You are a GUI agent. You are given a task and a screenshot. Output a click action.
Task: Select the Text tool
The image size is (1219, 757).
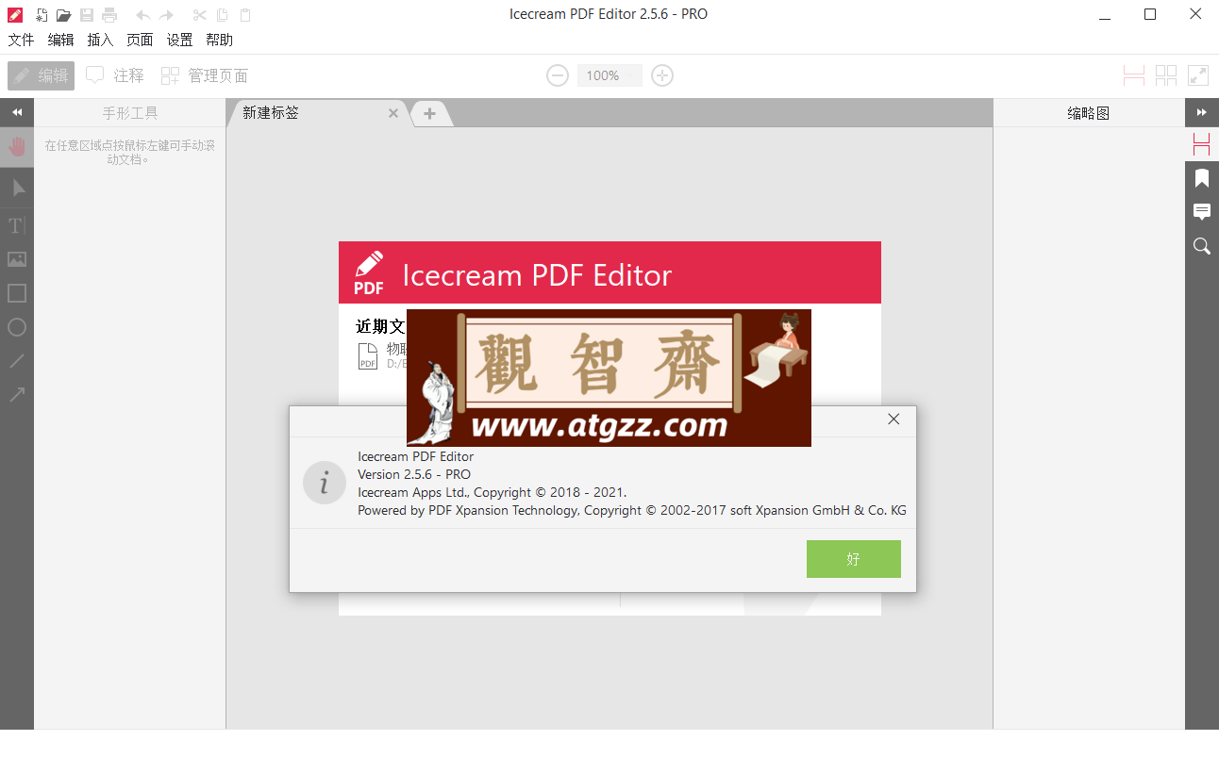click(17, 225)
